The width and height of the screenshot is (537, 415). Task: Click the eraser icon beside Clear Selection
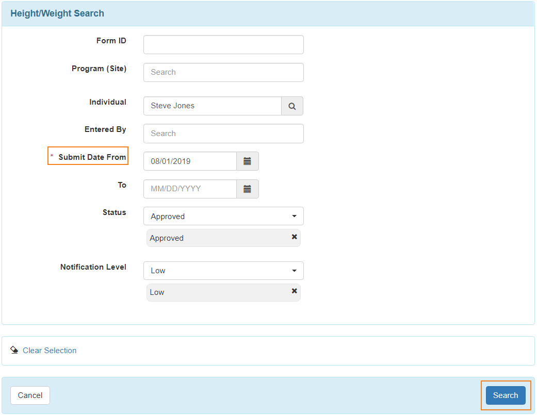[14, 350]
